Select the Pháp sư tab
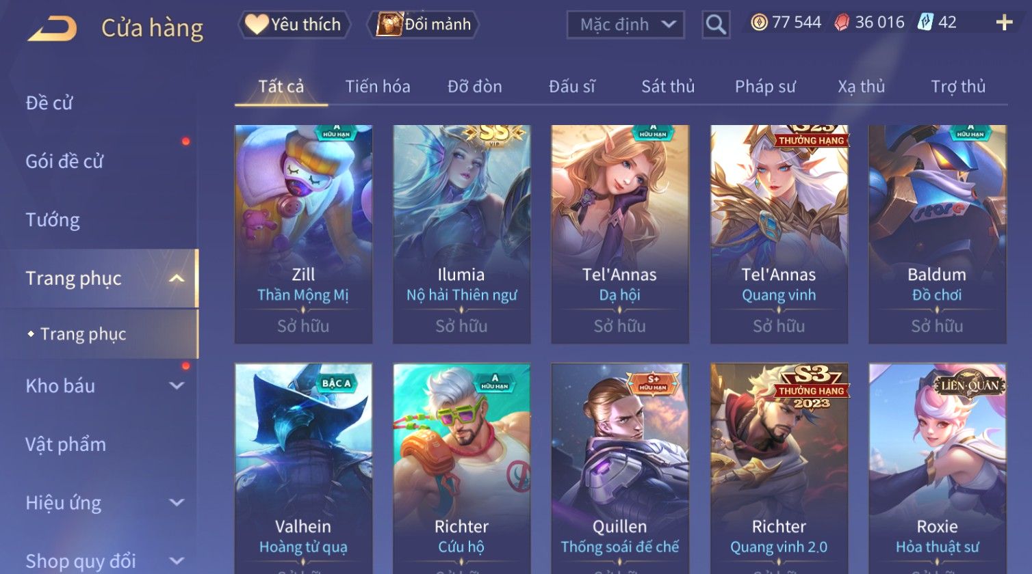This screenshot has height=574, width=1032. click(x=765, y=87)
